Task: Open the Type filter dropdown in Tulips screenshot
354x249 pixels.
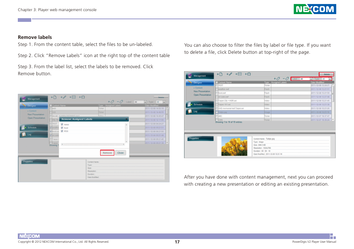Action: pos(327,79)
